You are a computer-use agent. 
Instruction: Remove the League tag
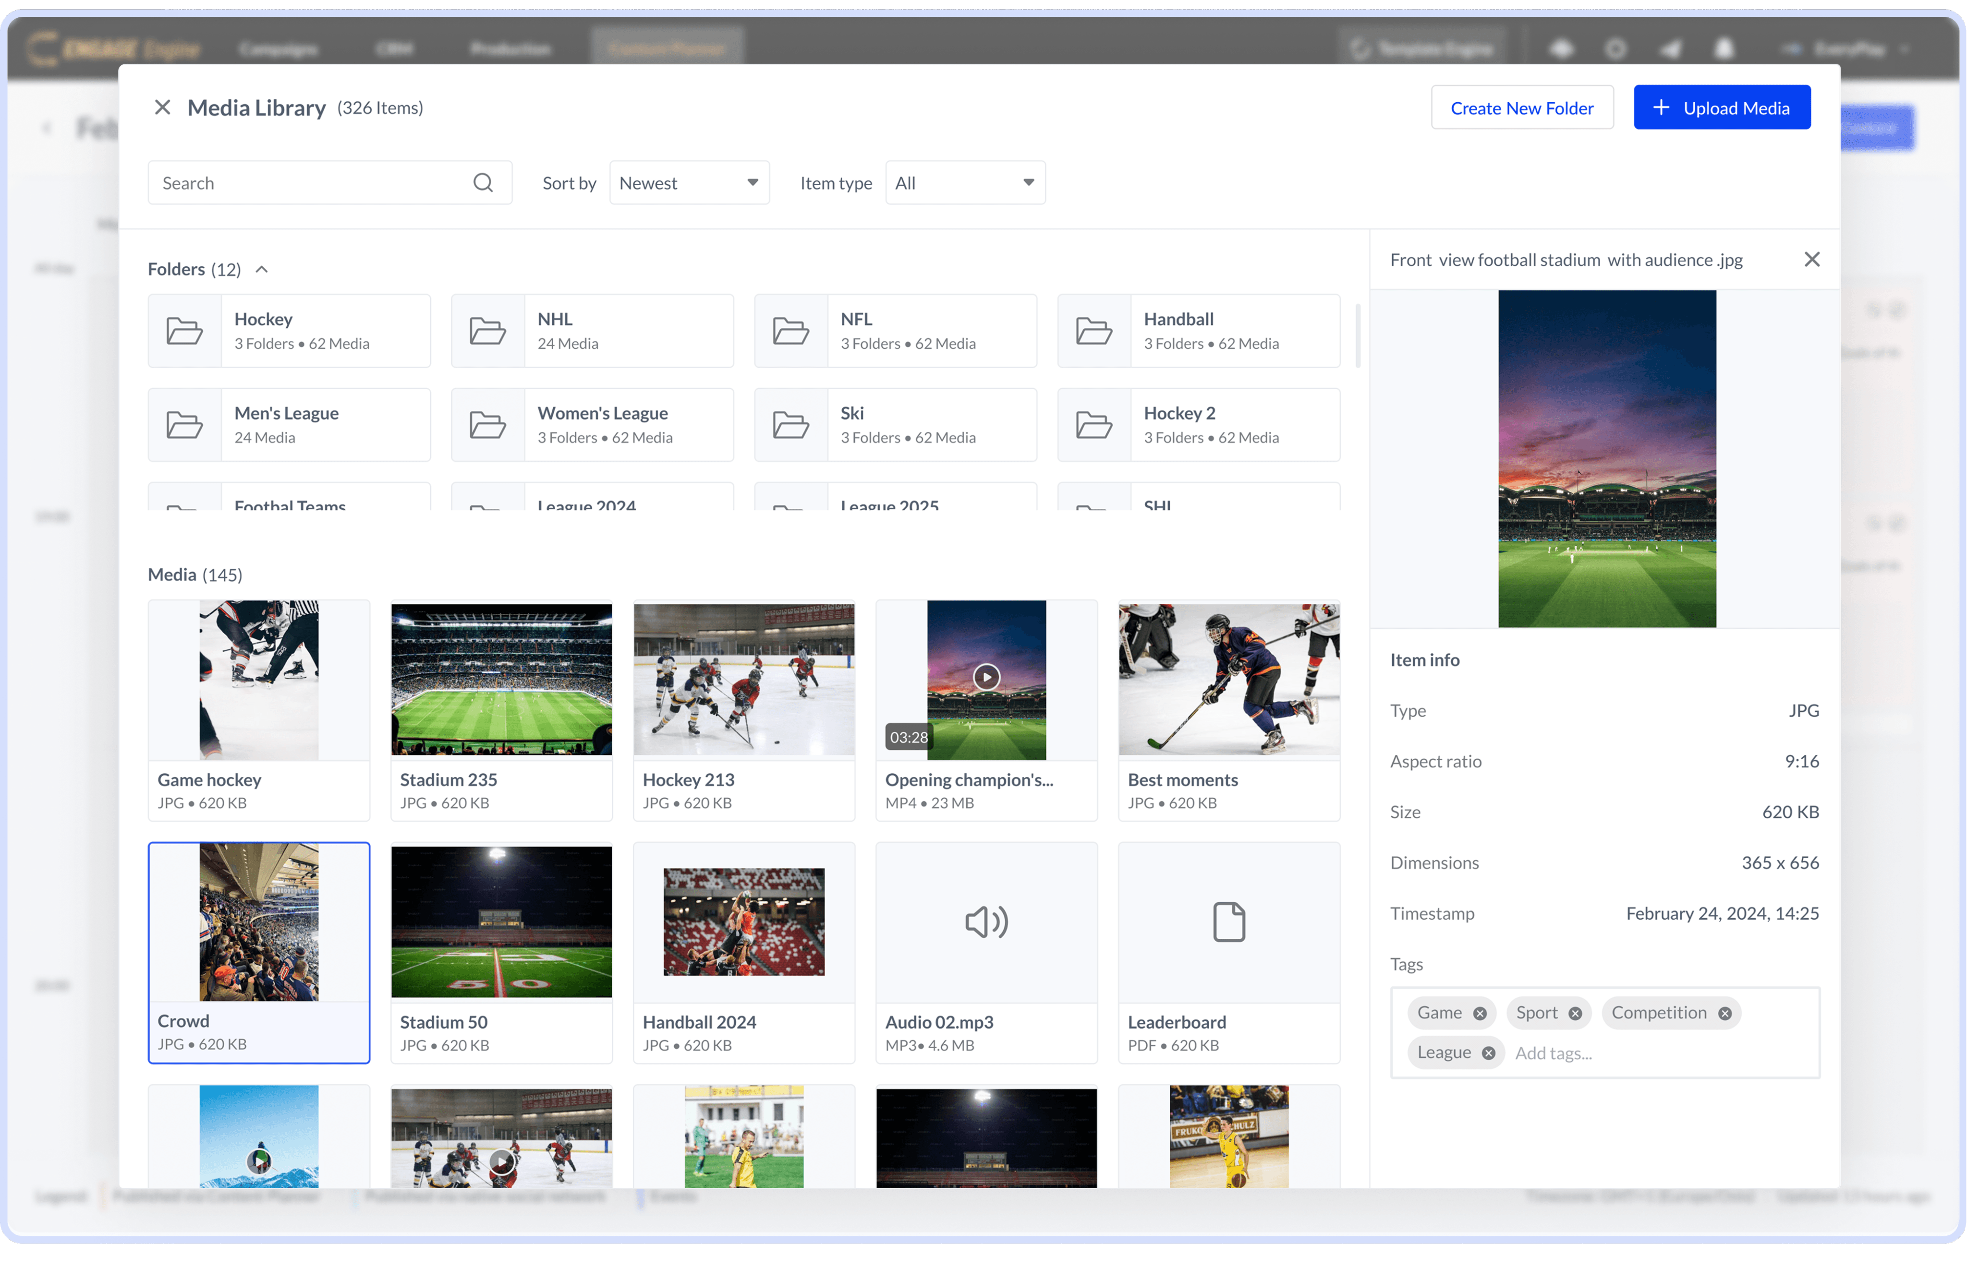1488,1053
